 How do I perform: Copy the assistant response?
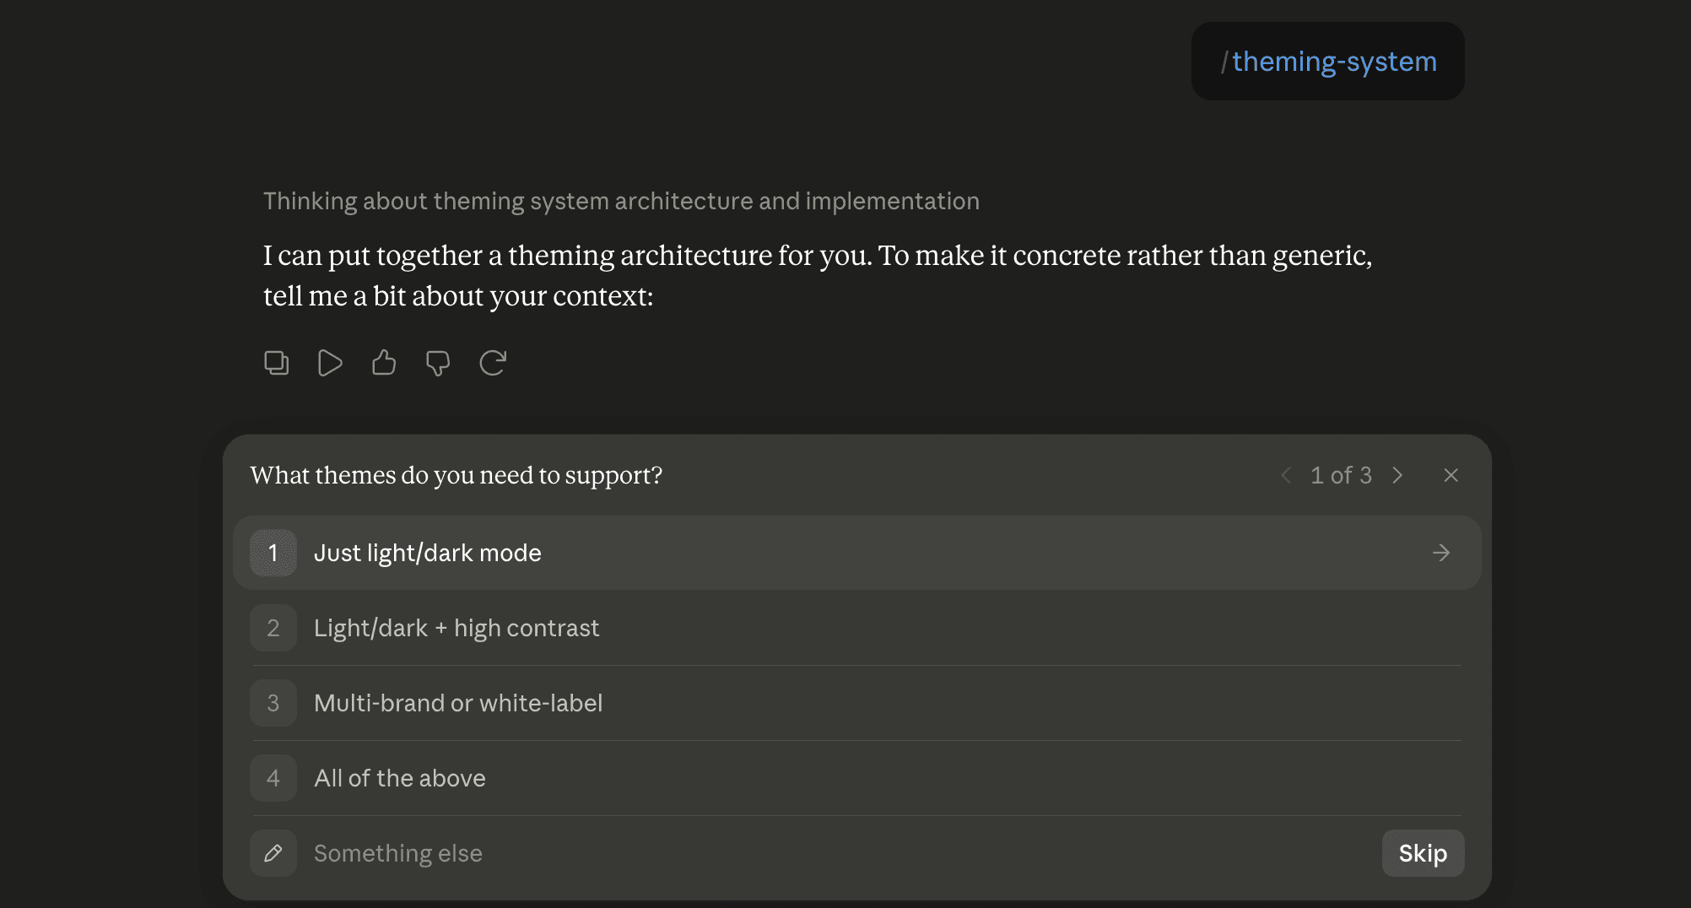coord(276,363)
